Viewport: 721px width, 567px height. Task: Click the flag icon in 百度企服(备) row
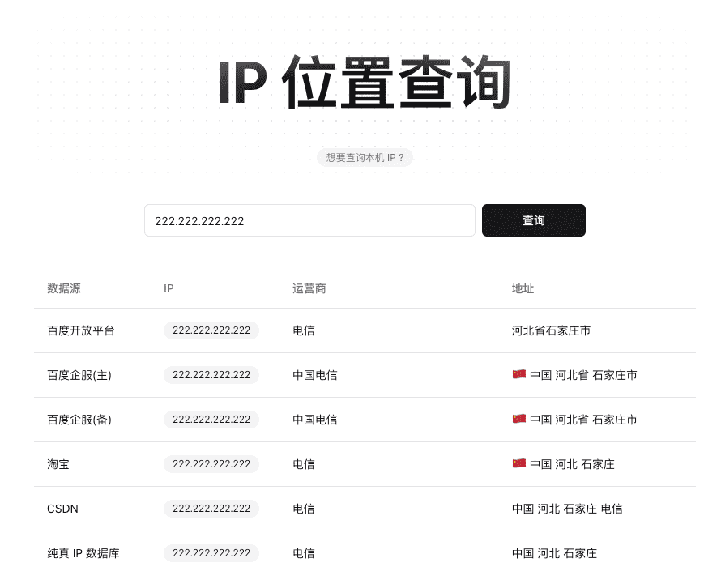pos(518,420)
